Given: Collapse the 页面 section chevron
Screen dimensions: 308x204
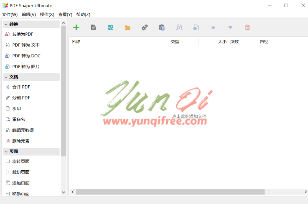Looking at the screenshot, I should coord(6,152).
